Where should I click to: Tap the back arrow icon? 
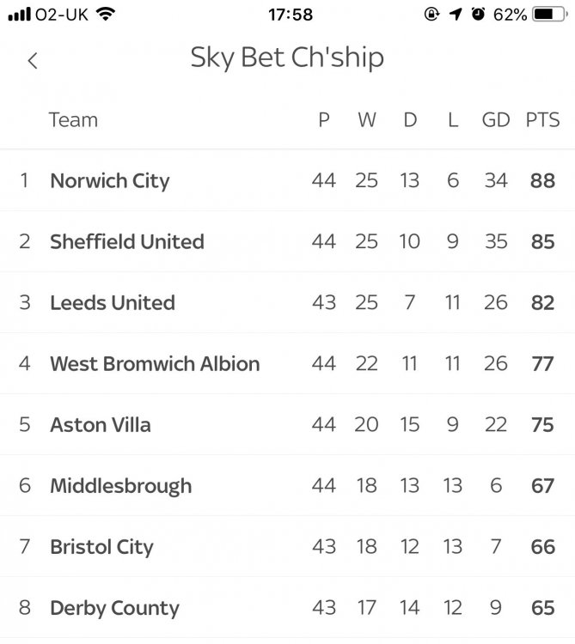coord(33,61)
